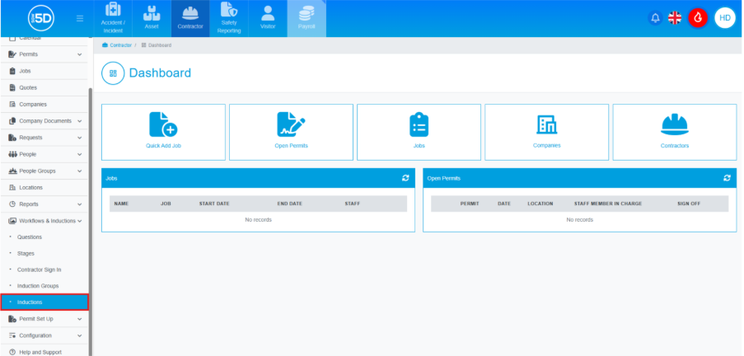Screen dimensions: 744x356
Task: Switch to the Safety Reporting module tab
Action: (228, 18)
